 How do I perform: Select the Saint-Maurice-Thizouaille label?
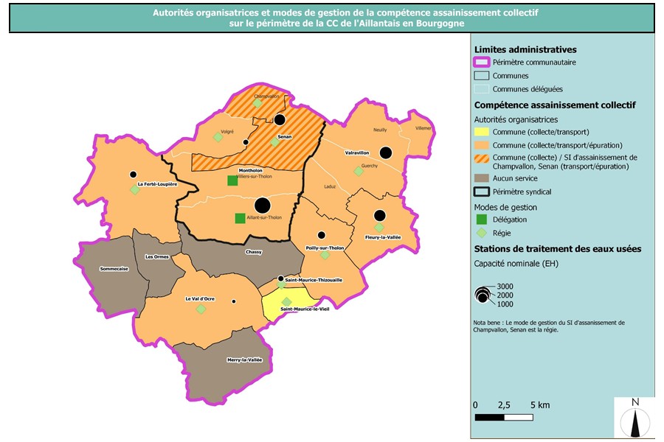pyautogui.click(x=314, y=280)
